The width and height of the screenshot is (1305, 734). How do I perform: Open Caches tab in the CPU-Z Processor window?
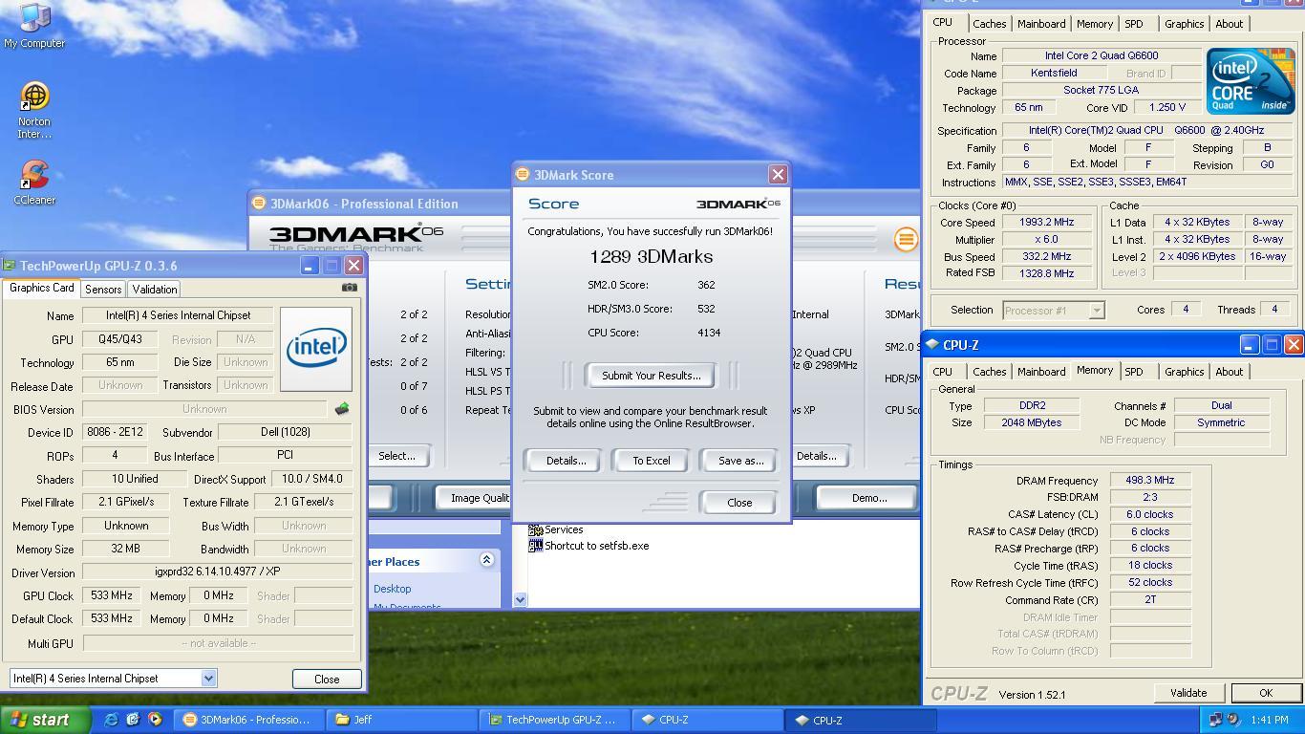990,24
